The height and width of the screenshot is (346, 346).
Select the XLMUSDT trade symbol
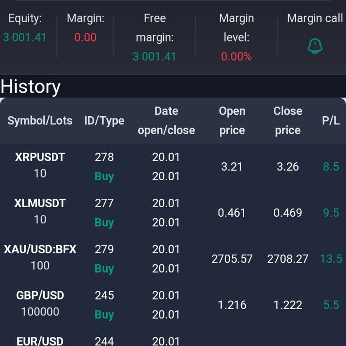point(40,203)
